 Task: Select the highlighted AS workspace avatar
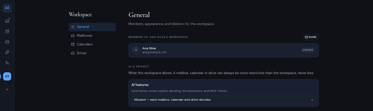pos(7,76)
